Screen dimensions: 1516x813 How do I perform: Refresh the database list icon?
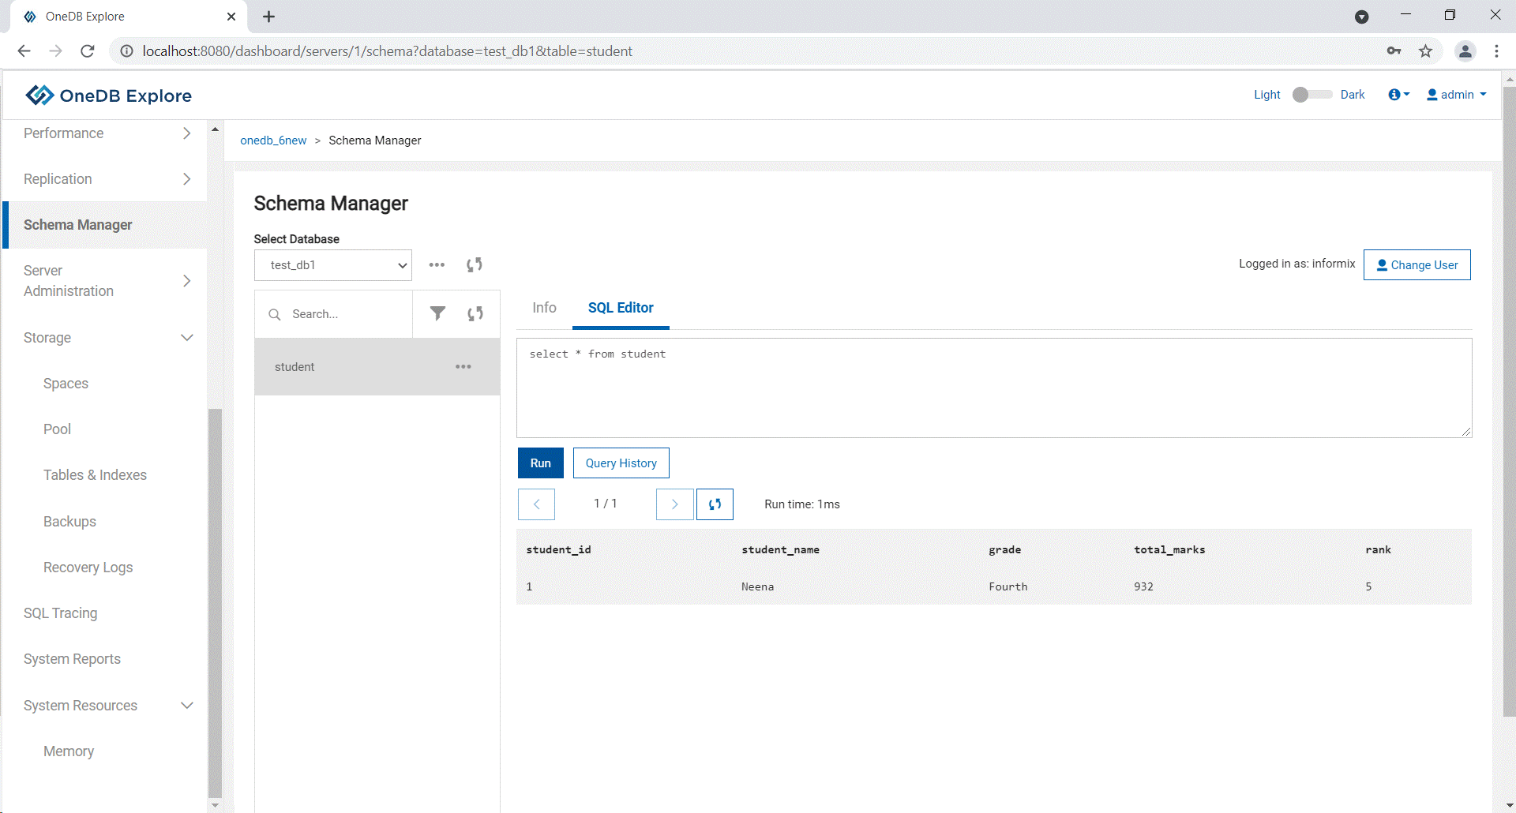[475, 265]
